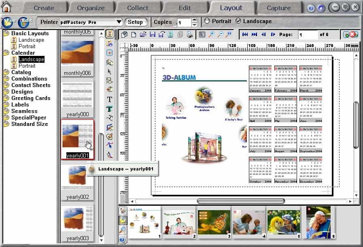The width and height of the screenshot is (363, 247).
Task: Open the Printer dropdown list
Action: click(119, 22)
